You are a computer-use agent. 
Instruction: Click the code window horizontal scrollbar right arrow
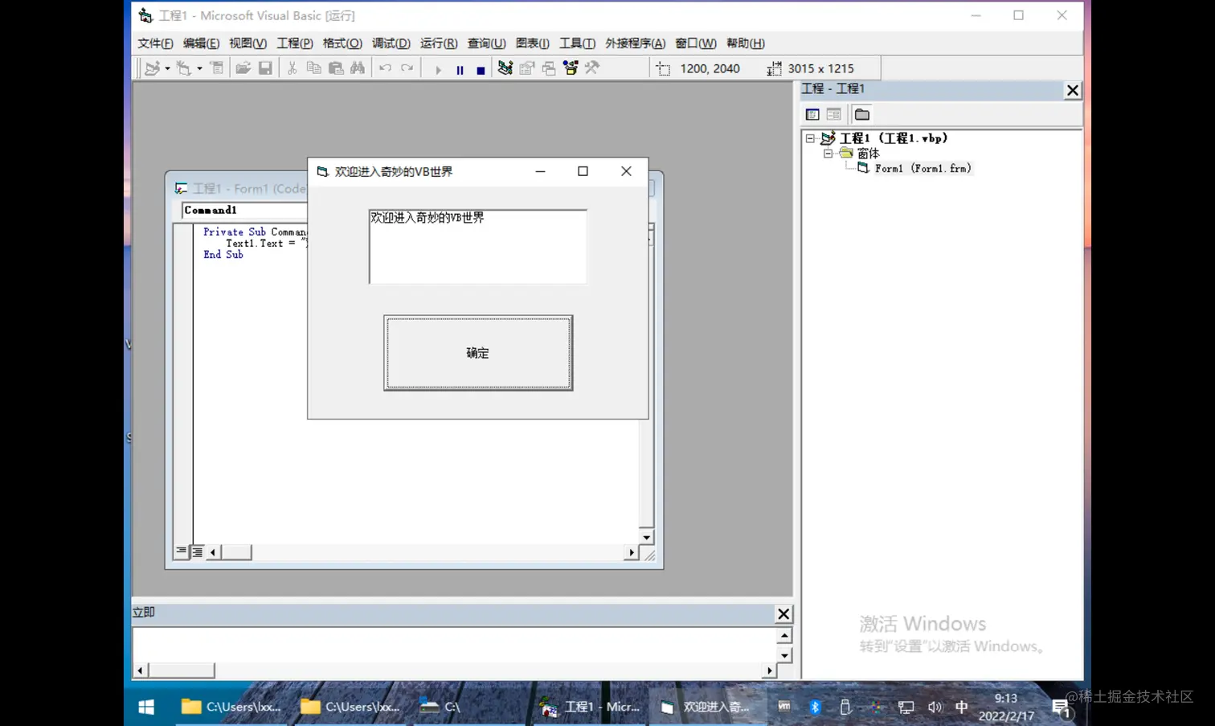click(x=632, y=552)
